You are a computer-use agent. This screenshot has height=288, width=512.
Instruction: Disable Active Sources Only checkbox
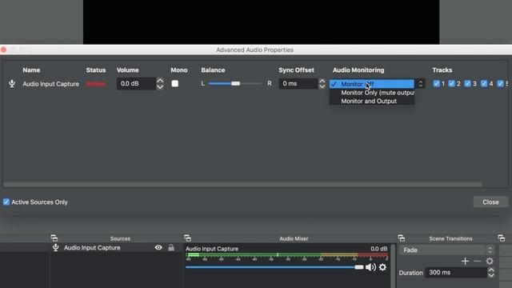click(x=6, y=202)
